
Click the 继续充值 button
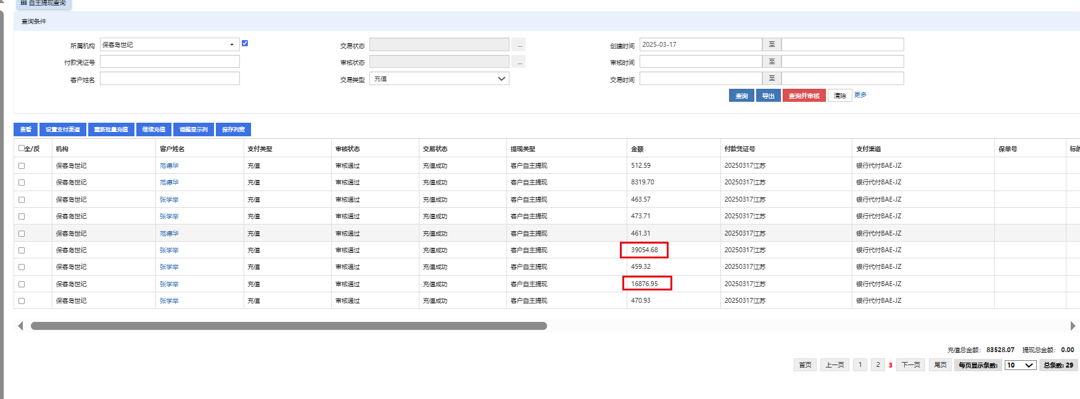(x=154, y=130)
